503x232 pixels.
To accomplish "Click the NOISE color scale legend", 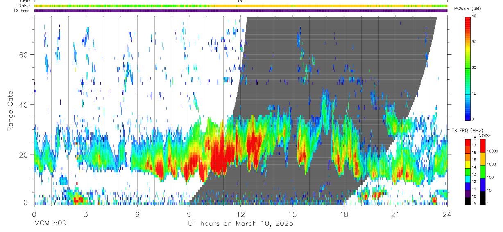I will (x=483, y=171).
